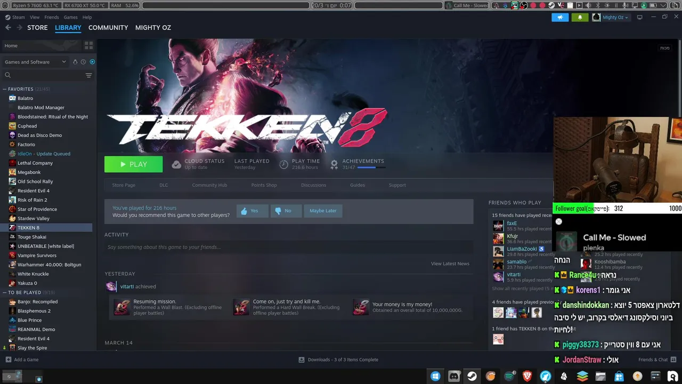Recommend the game with thumbs-up Yes

pos(251,211)
